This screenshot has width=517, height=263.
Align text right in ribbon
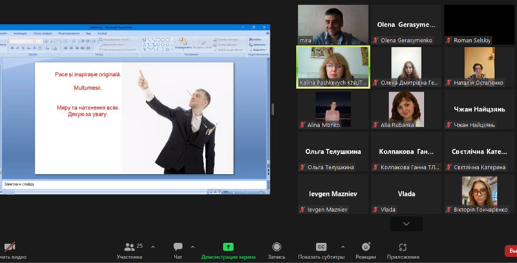(x=77, y=48)
